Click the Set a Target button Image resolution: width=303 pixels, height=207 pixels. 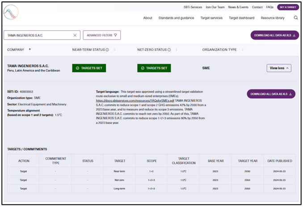click(x=288, y=7)
